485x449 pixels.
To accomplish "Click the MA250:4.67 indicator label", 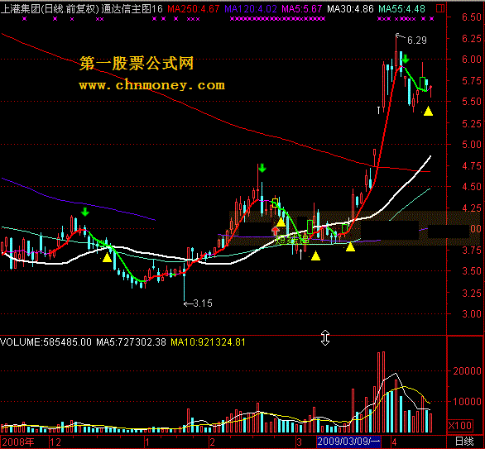I will point(194,8).
